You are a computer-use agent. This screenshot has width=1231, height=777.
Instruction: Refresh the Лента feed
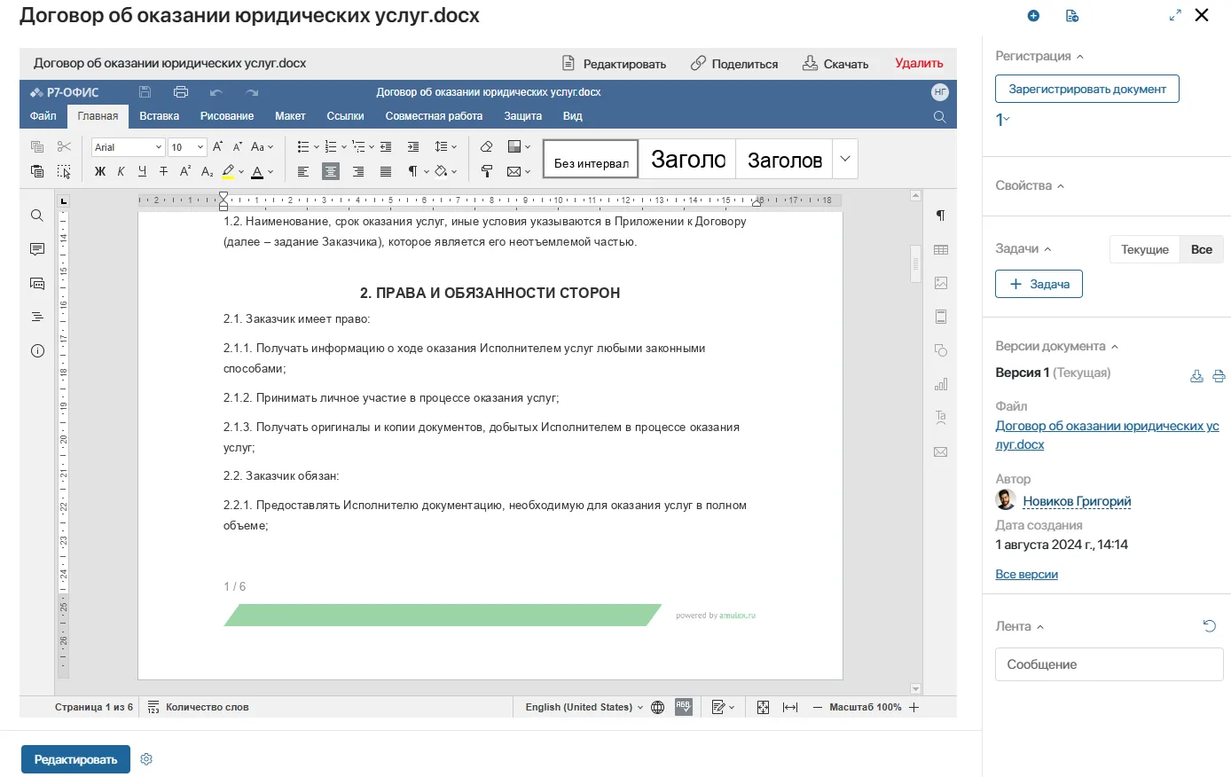1209,626
